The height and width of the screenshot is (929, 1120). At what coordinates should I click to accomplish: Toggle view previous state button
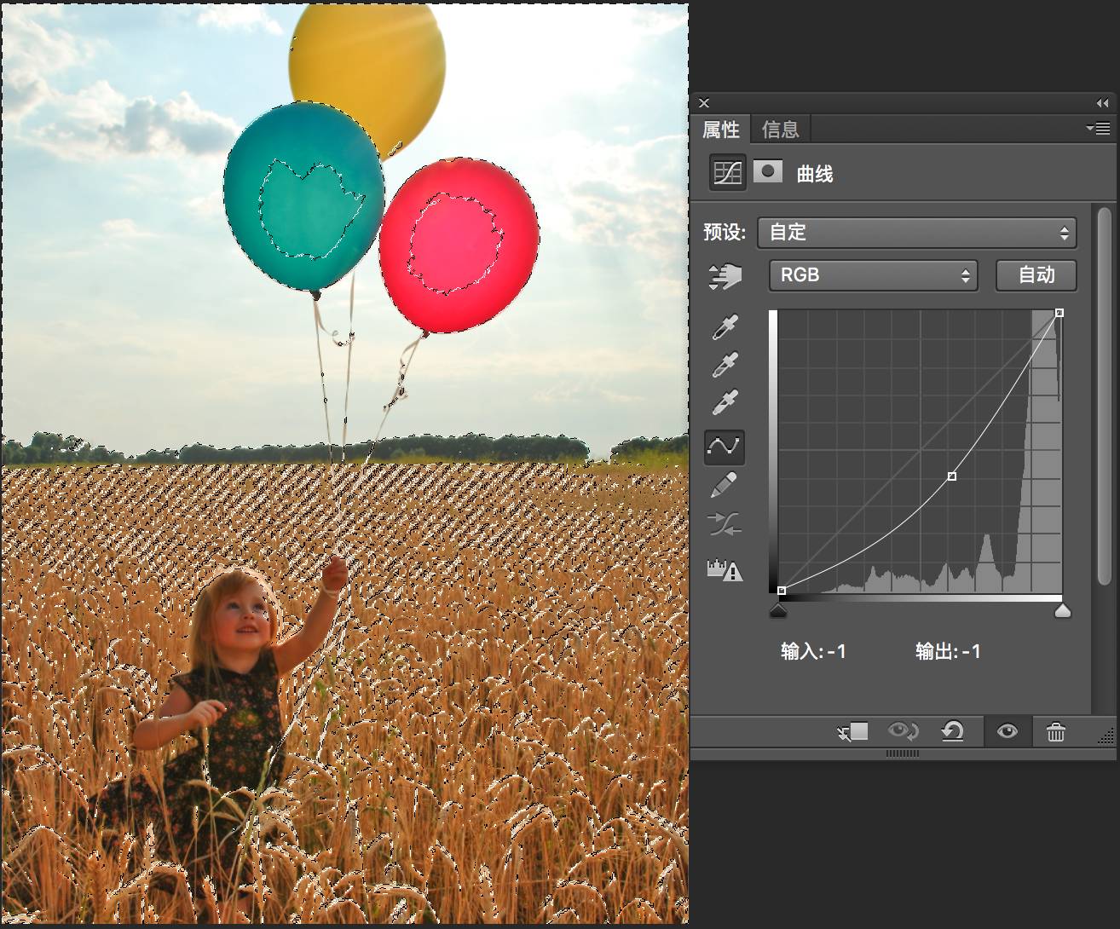903,731
